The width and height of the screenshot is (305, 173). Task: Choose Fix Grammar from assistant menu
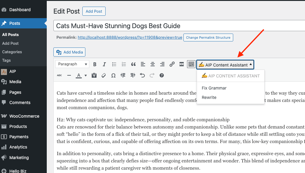coord(214,88)
